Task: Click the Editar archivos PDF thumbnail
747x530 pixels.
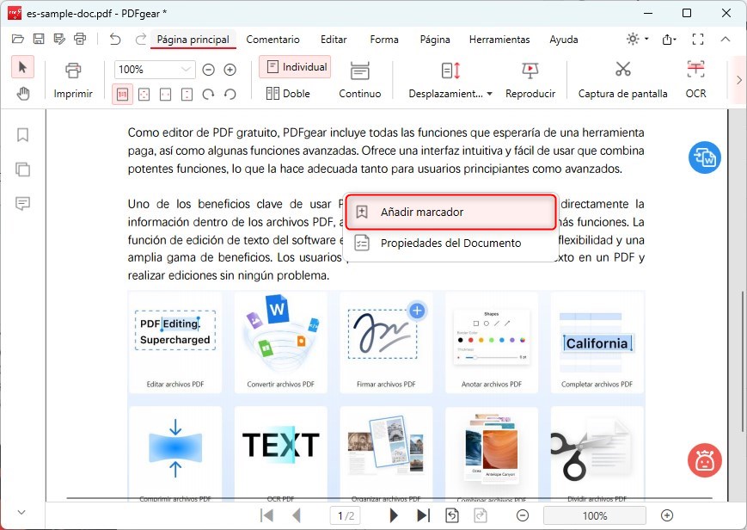Action: [175, 343]
